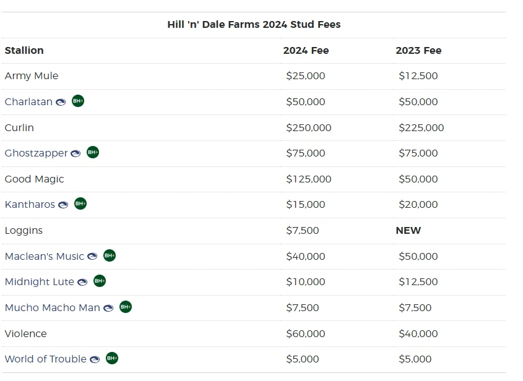Screen dimensions: 523x381
Task: Select the BH+ badge beside World of Trouble
Action: [112, 358]
